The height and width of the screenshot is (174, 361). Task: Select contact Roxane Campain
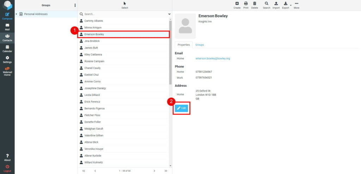(x=123, y=61)
